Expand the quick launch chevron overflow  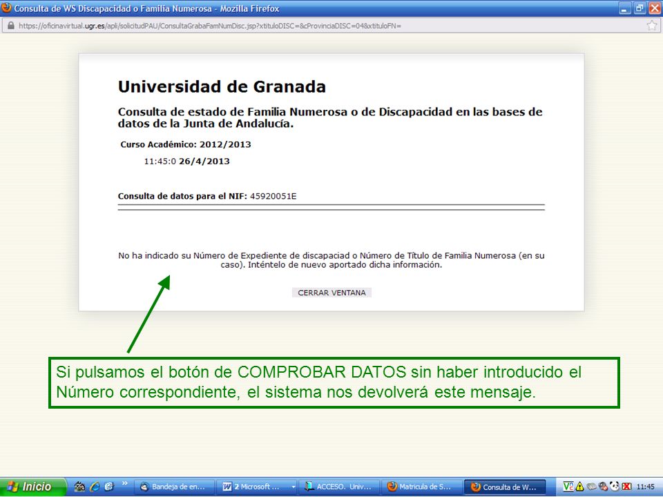tap(125, 484)
